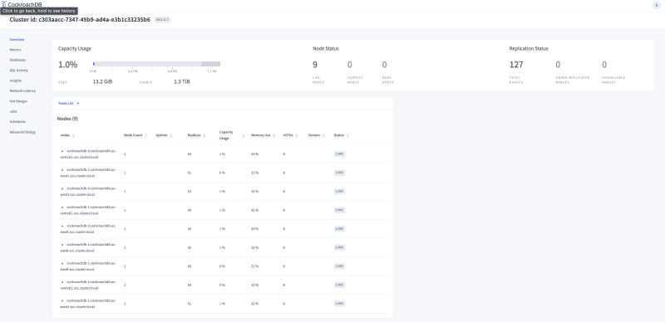Expand the cockroachdb-0 us-central1 node row

tap(62, 151)
